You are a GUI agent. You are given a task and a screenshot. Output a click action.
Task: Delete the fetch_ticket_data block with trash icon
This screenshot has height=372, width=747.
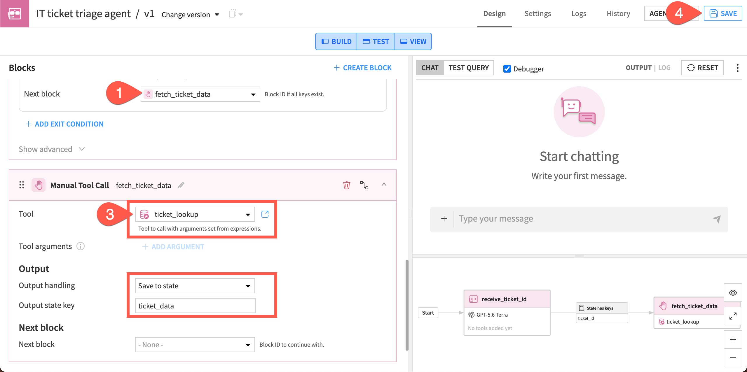pyautogui.click(x=346, y=185)
